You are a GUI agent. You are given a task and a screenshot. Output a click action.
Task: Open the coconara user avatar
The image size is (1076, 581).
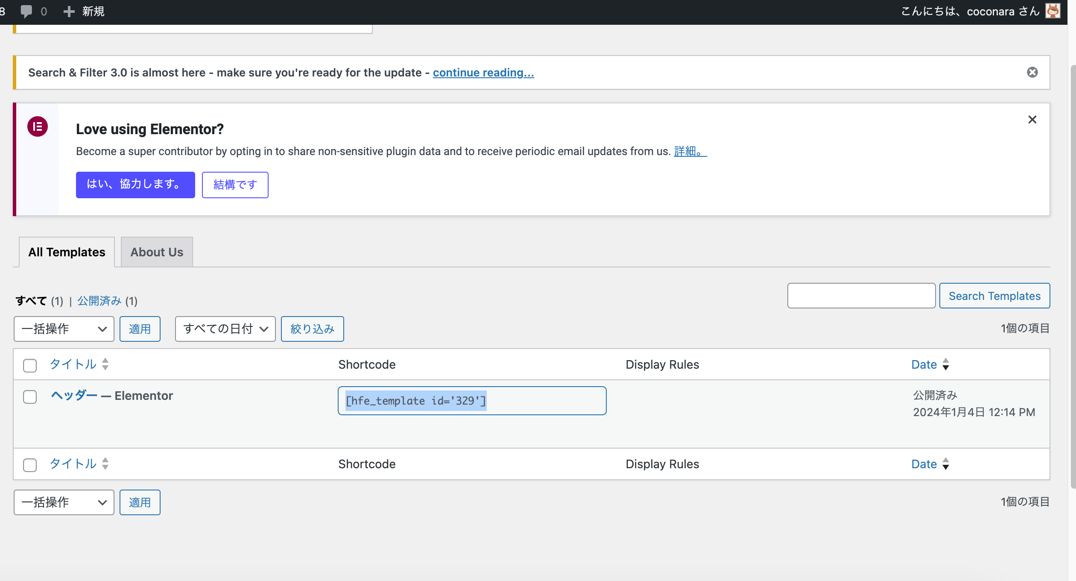(1053, 11)
